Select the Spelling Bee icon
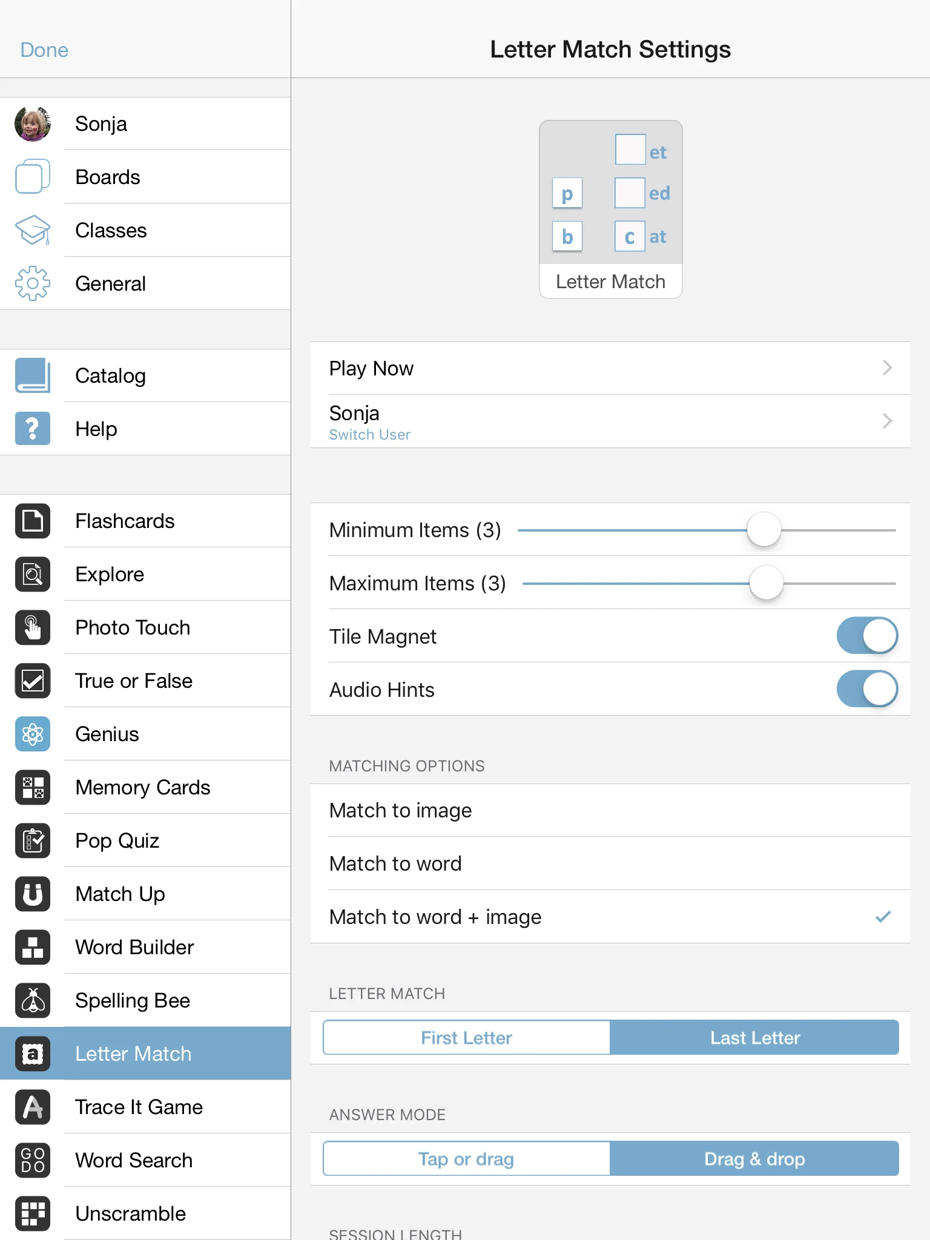The height and width of the screenshot is (1240, 930). point(33,1000)
